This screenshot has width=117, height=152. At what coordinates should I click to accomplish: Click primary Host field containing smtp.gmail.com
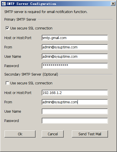pos(75,38)
